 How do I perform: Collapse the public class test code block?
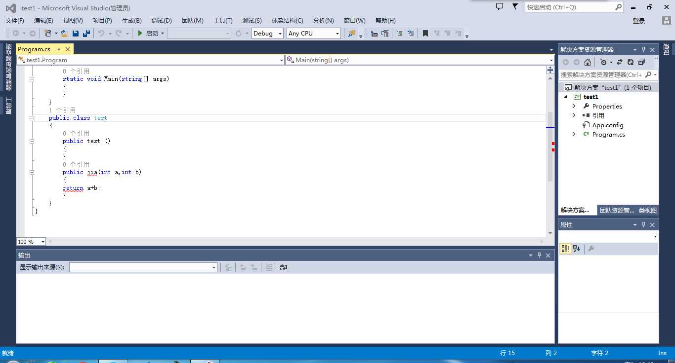tap(32, 118)
